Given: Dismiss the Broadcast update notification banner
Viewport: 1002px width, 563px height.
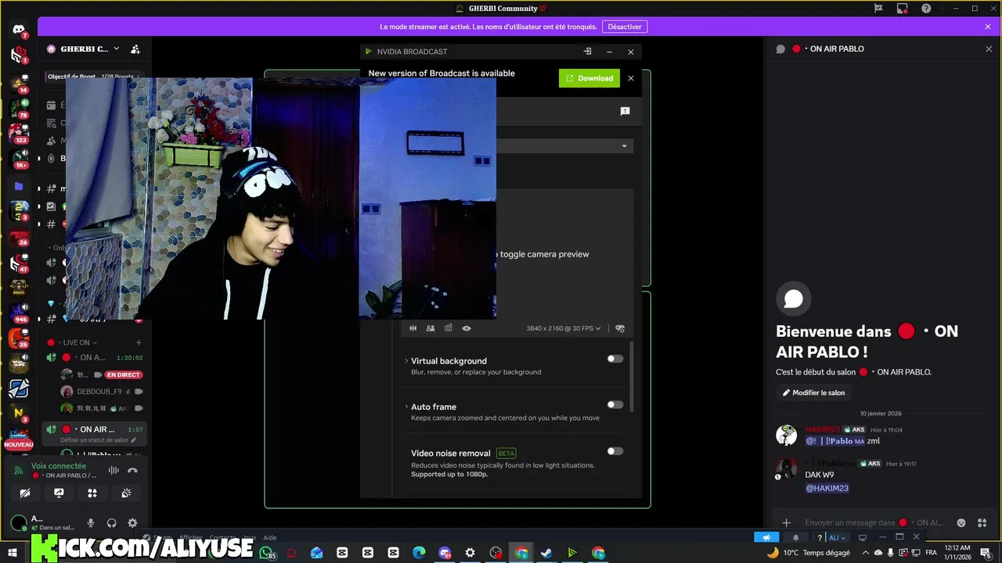Looking at the screenshot, I should (x=631, y=78).
